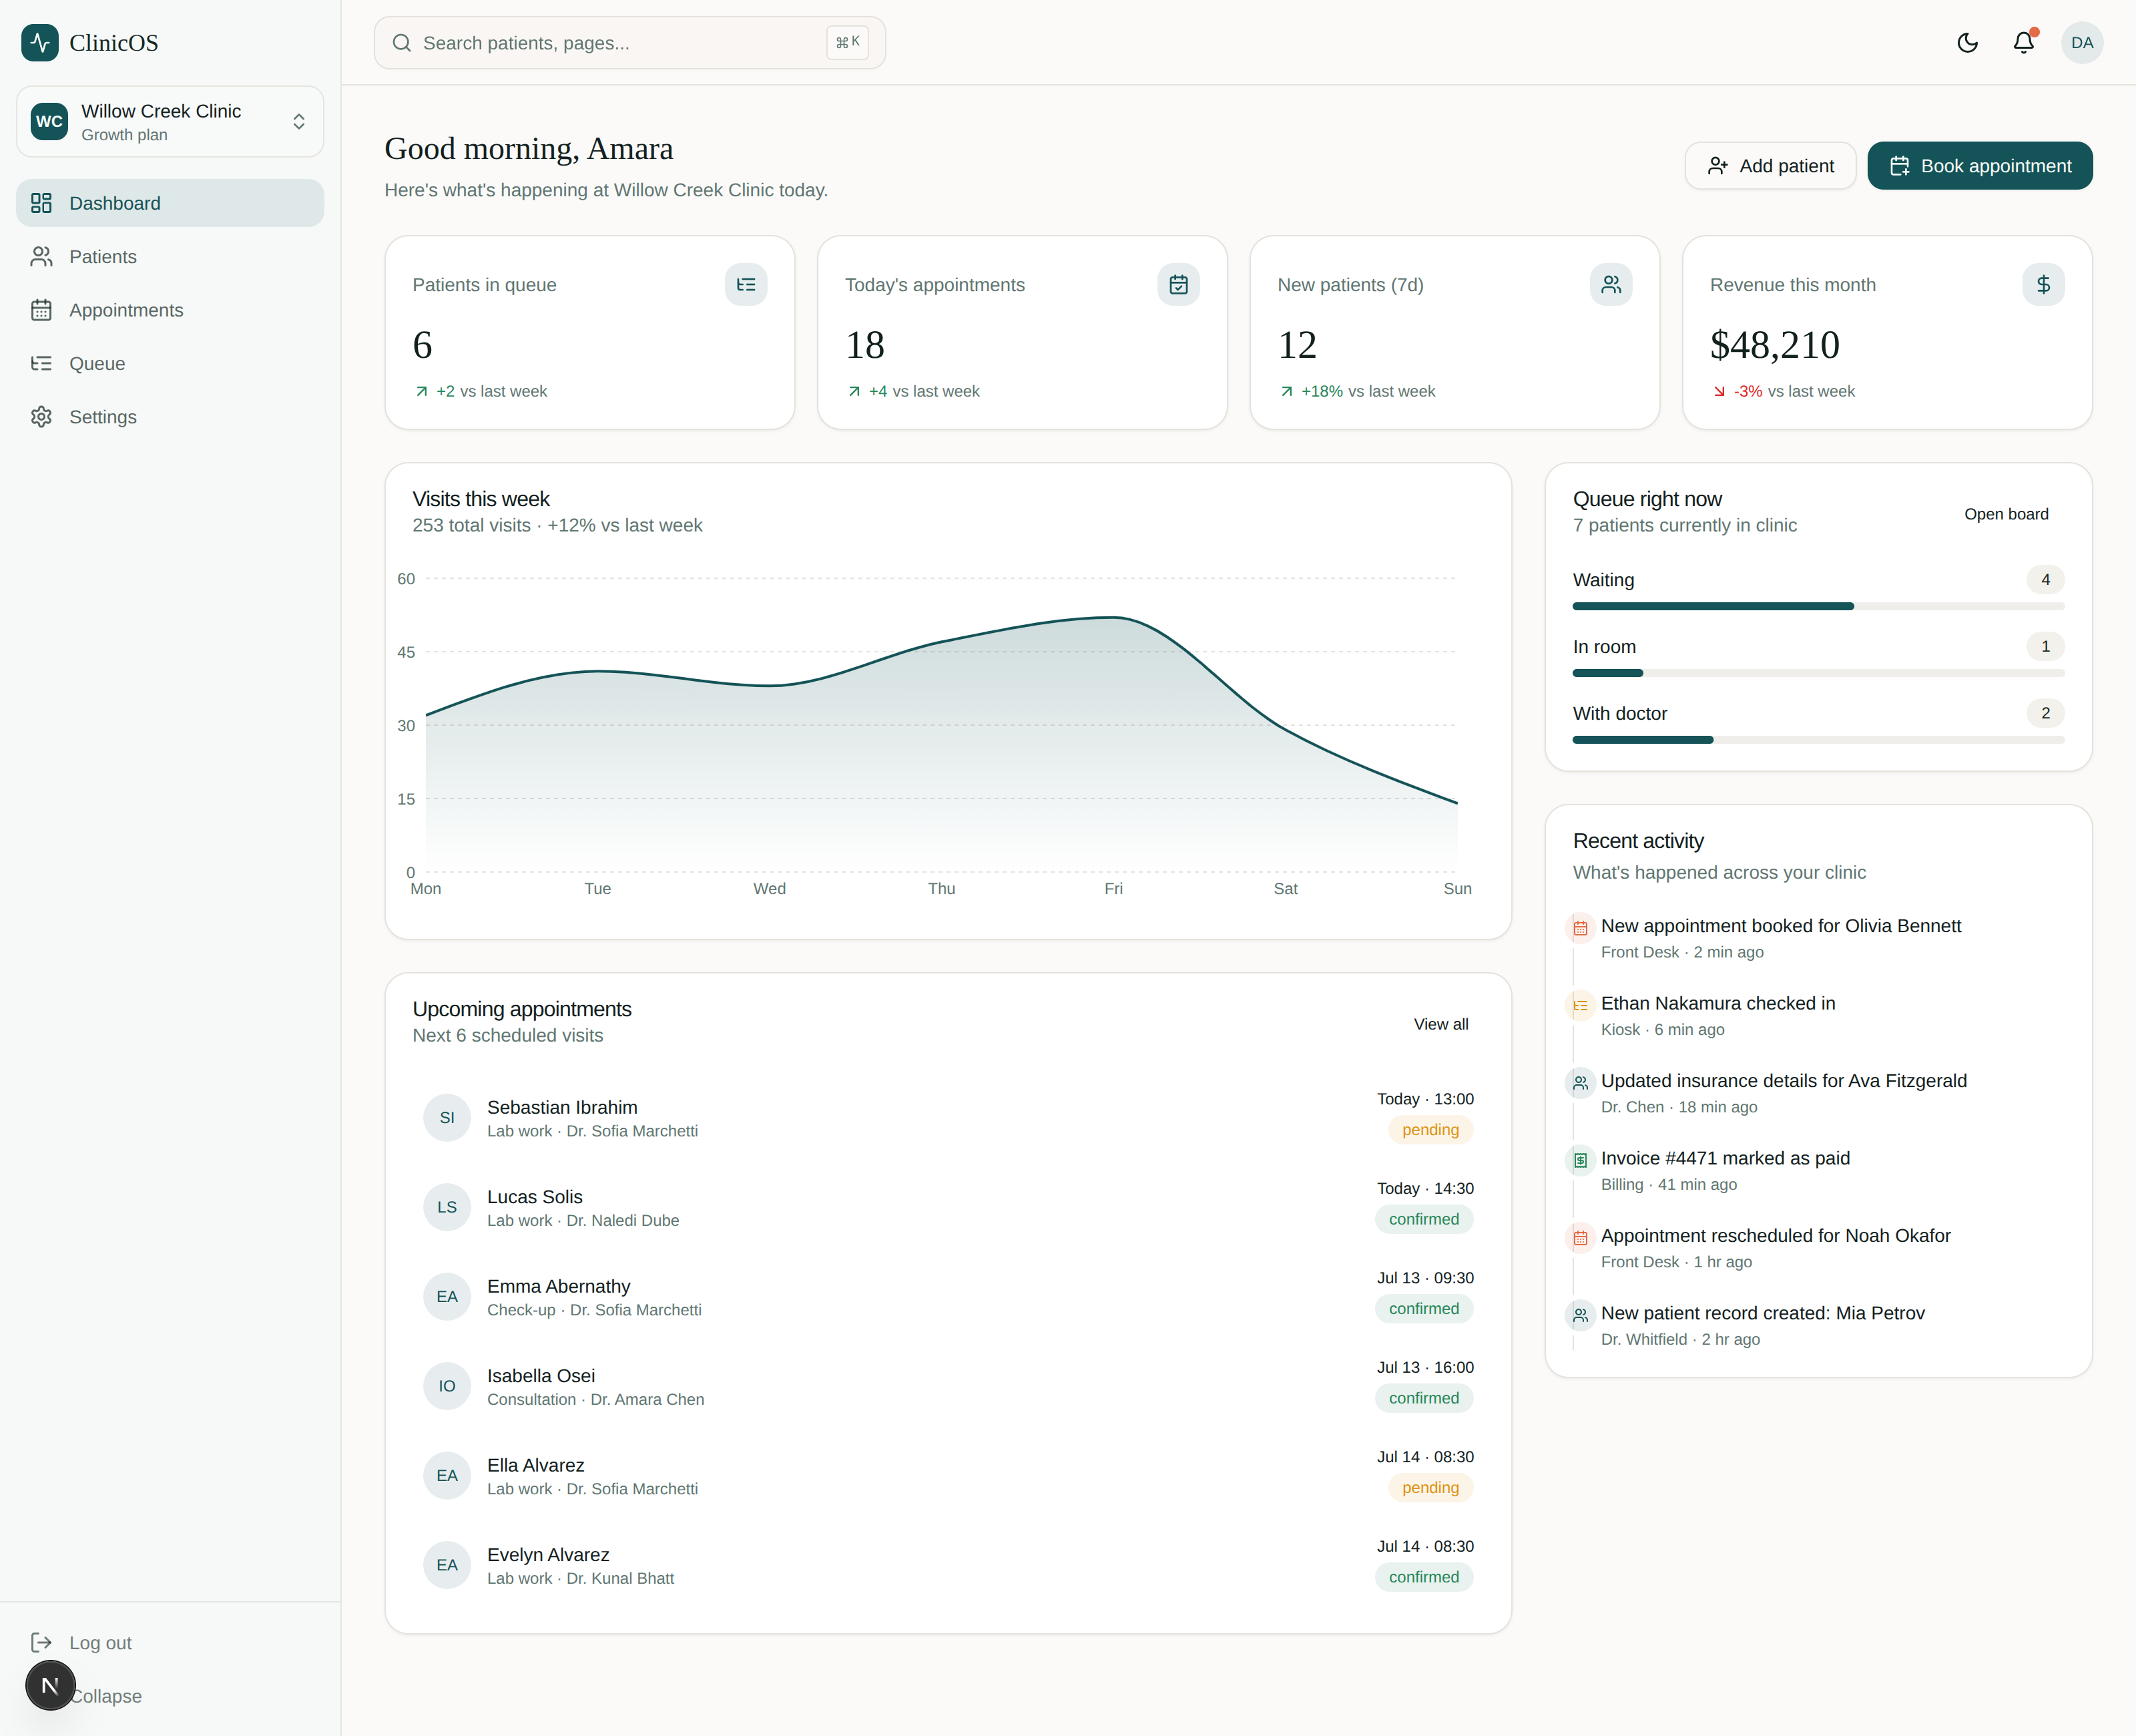The image size is (2136, 1736).
Task: Click the ClinicOS logo icon
Action: (40, 43)
